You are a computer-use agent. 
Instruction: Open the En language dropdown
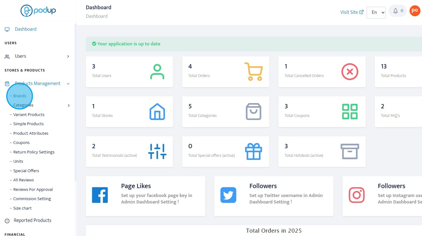pos(376,12)
